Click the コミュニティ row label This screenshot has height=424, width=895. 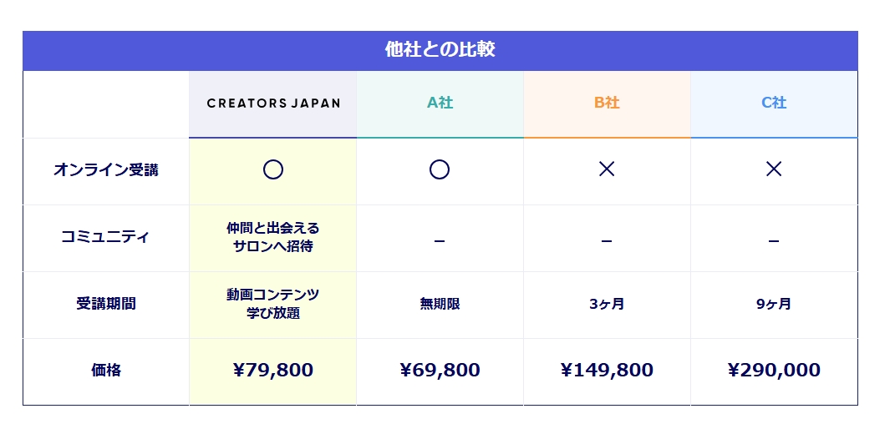pos(106,237)
